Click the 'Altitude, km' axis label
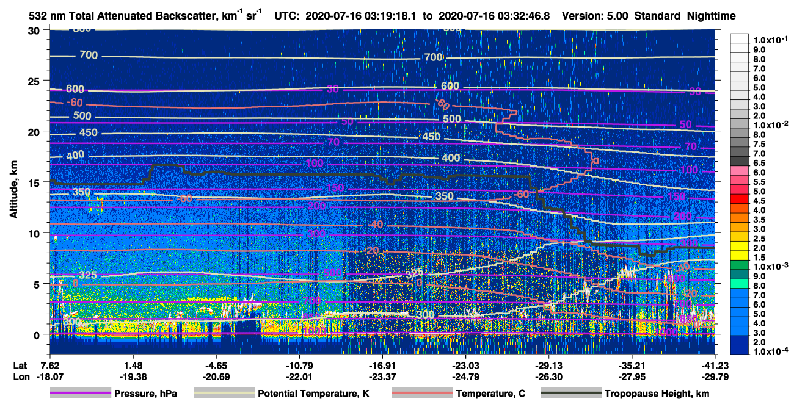This screenshot has width=794, height=407. point(13,191)
